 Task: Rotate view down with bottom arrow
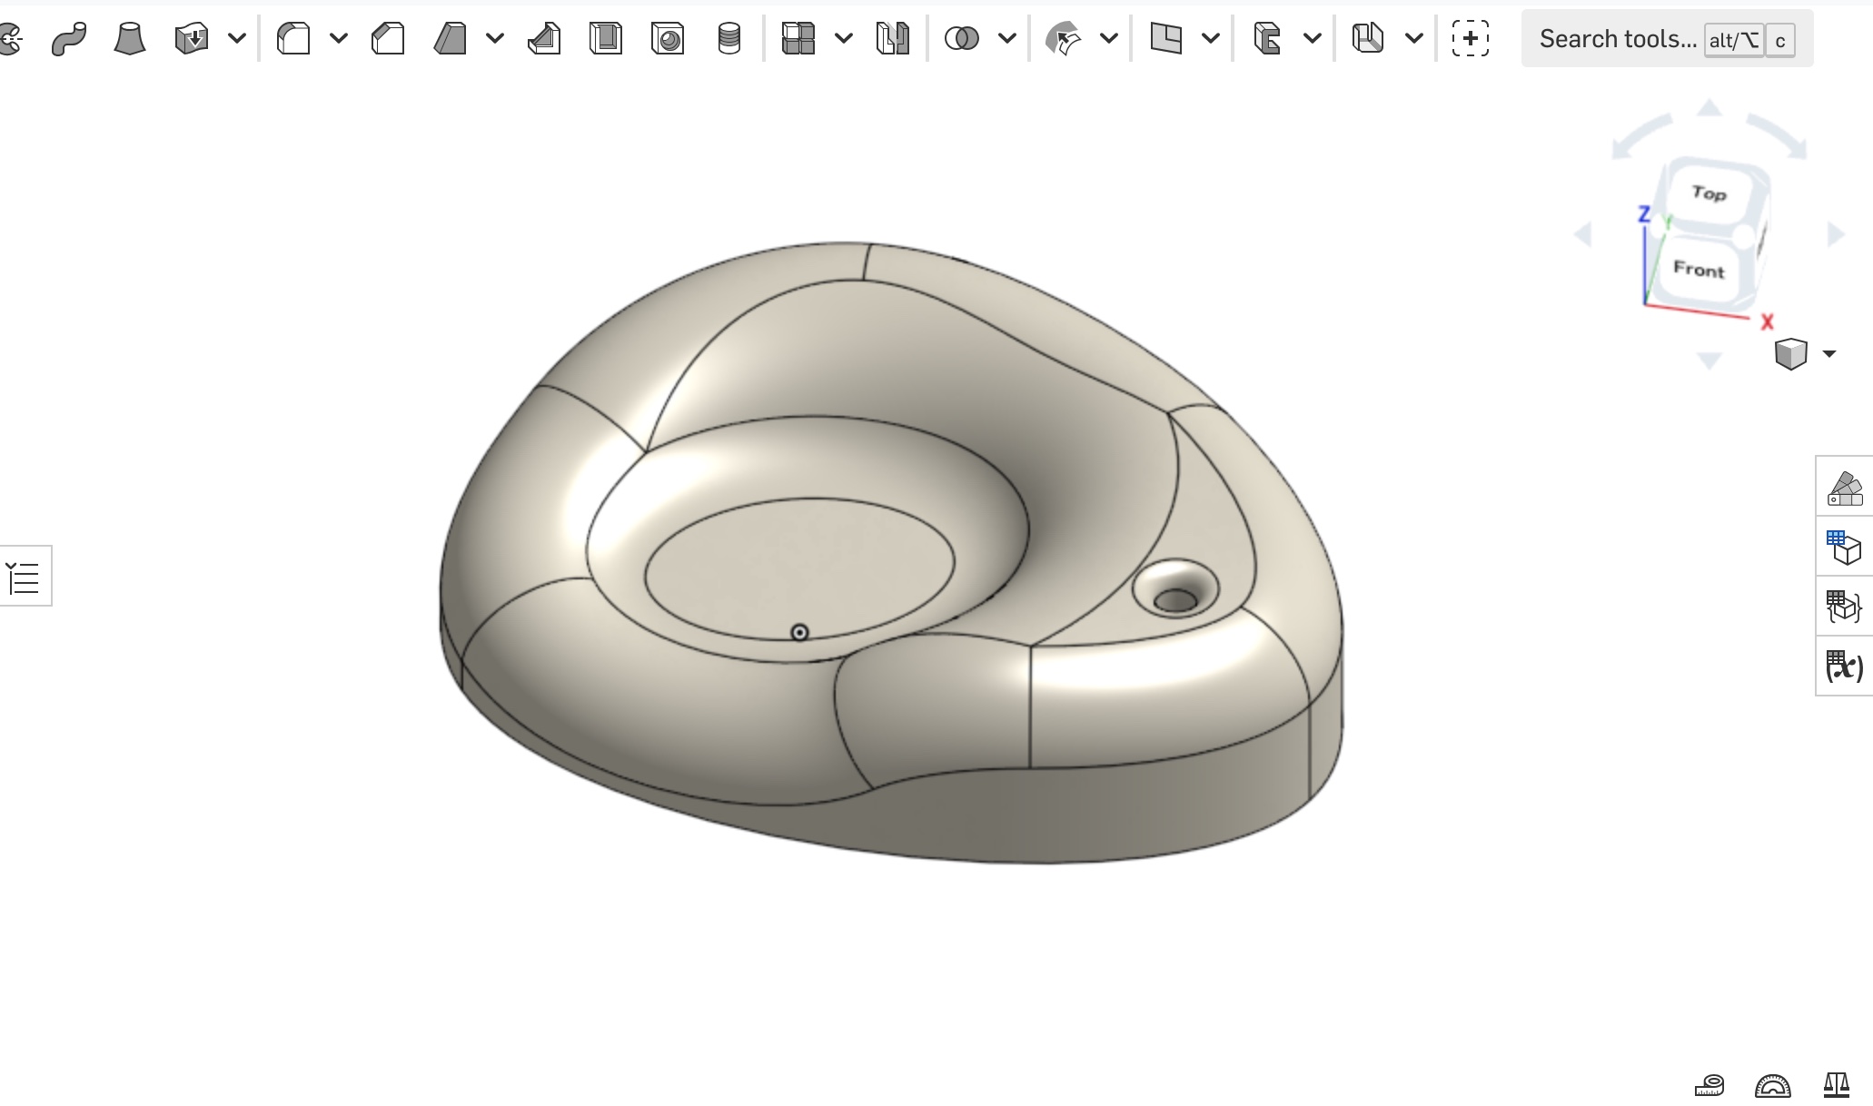click(1709, 360)
